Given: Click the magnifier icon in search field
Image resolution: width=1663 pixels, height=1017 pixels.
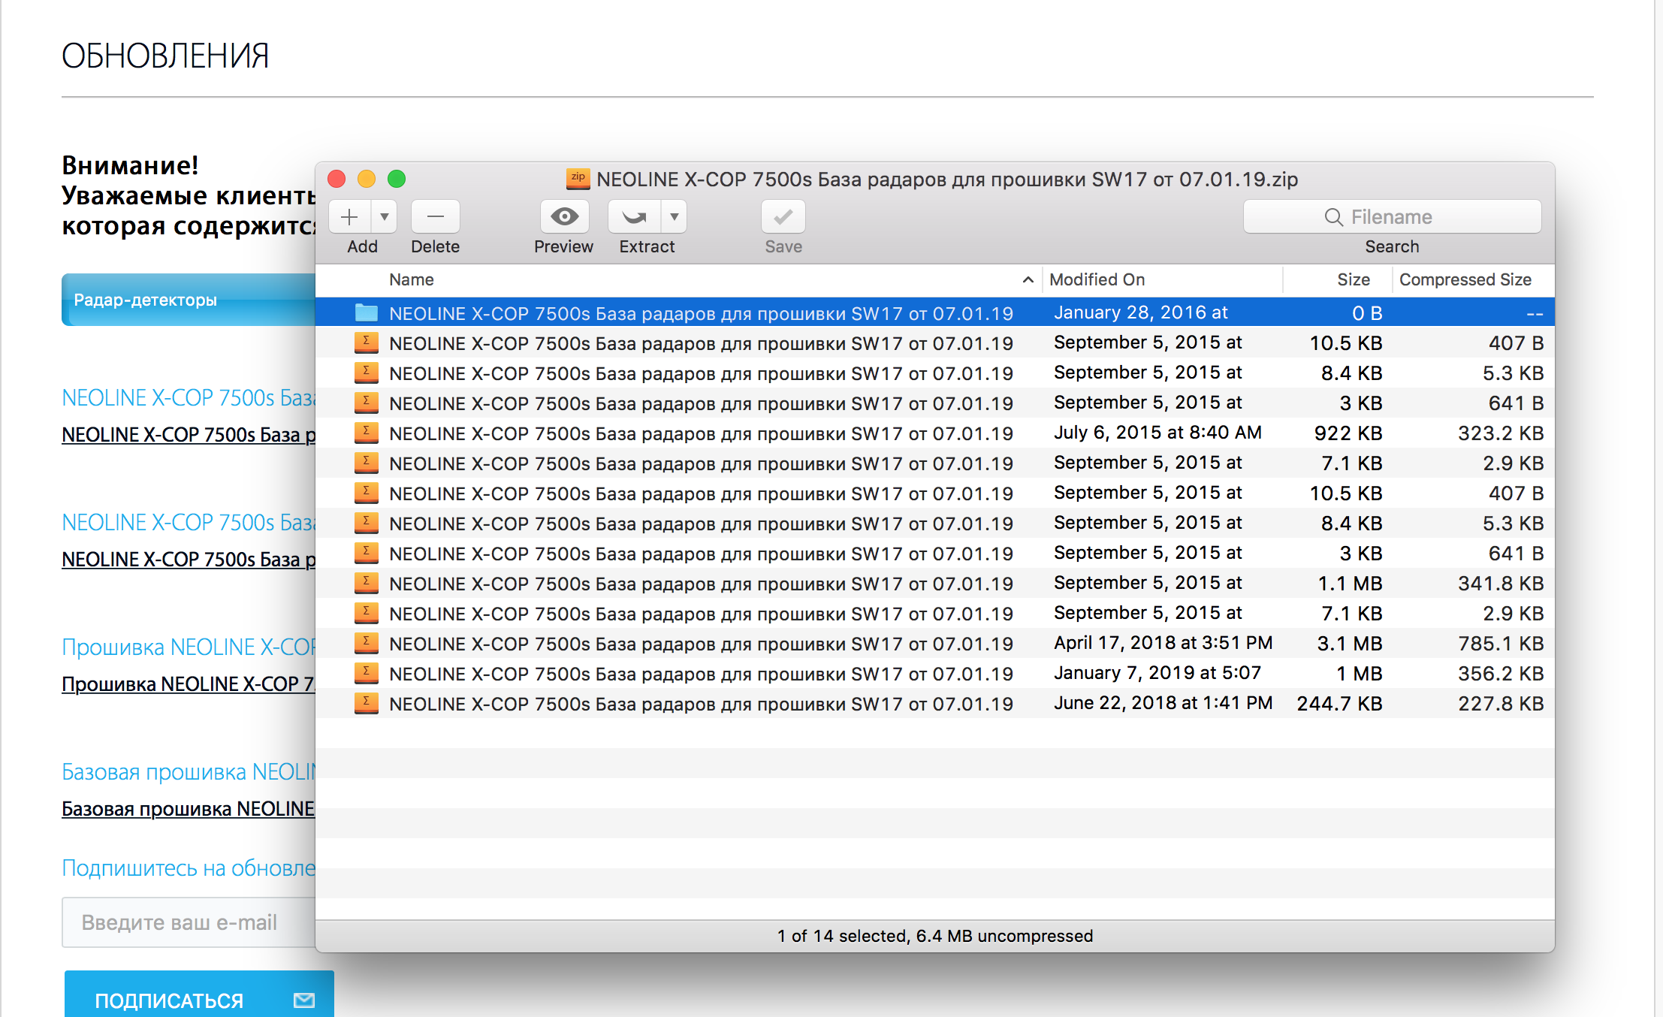Looking at the screenshot, I should tap(1333, 217).
